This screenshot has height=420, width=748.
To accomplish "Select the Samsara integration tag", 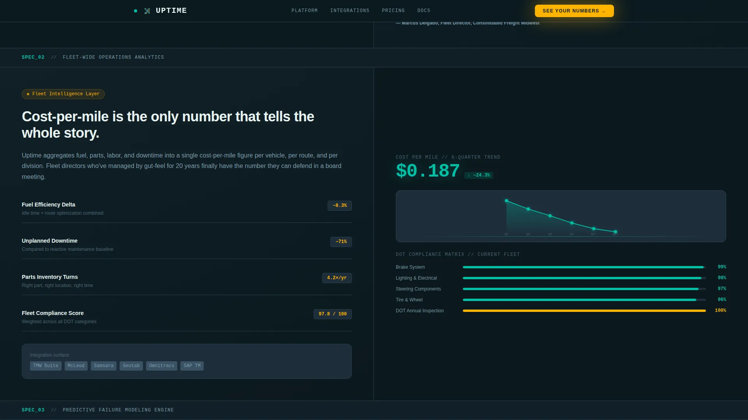I will (x=104, y=366).
